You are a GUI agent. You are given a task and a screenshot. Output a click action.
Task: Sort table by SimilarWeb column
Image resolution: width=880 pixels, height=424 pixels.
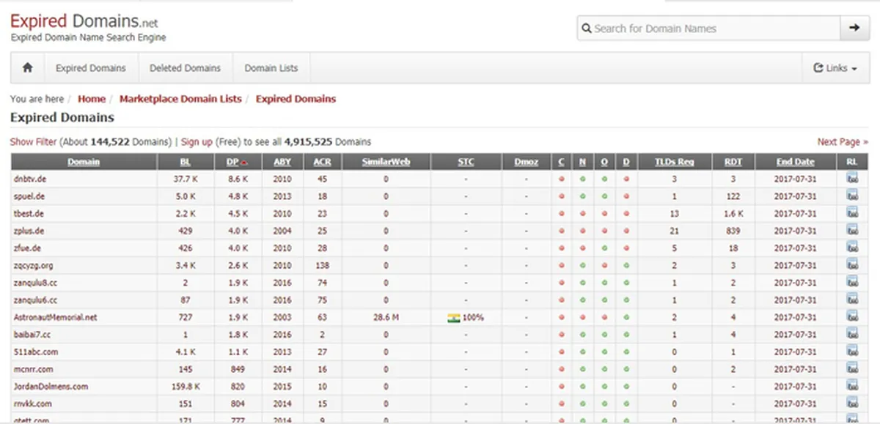386,162
